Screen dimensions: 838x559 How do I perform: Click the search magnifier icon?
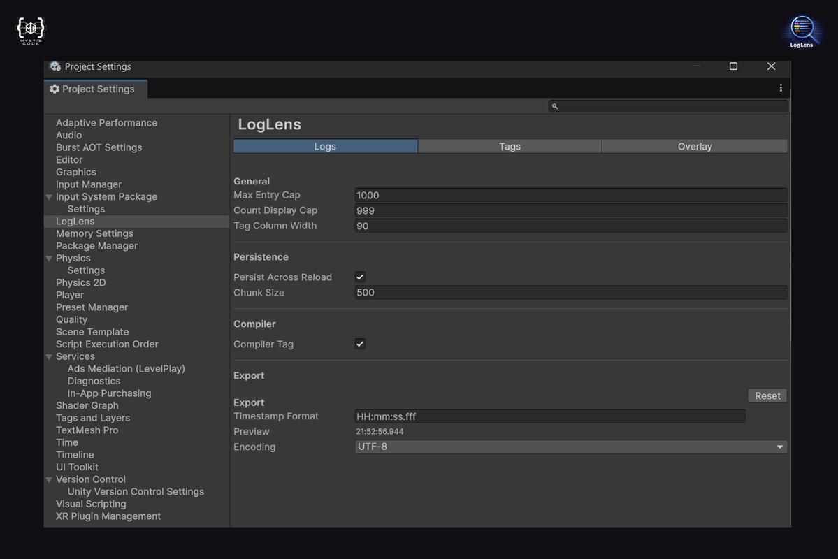coord(555,106)
